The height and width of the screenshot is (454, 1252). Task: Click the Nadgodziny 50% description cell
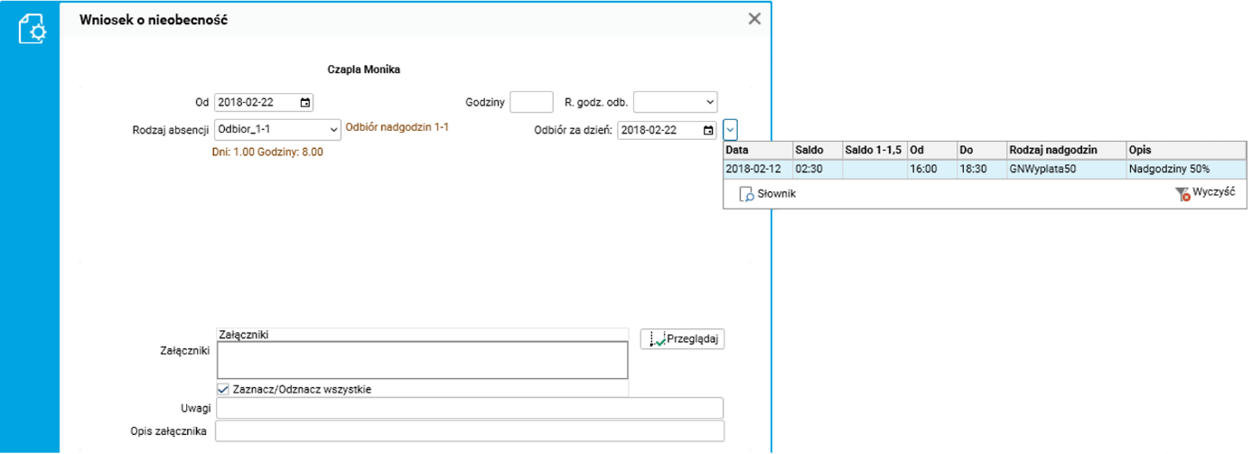[x=1185, y=168]
